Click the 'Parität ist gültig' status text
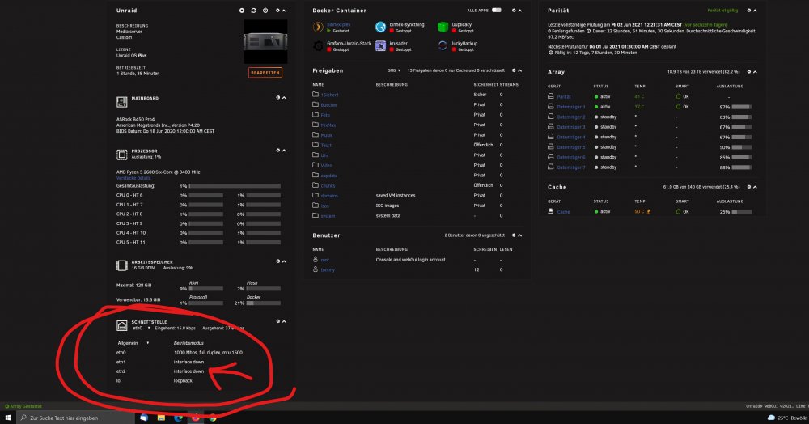The image size is (809, 424). (722, 11)
